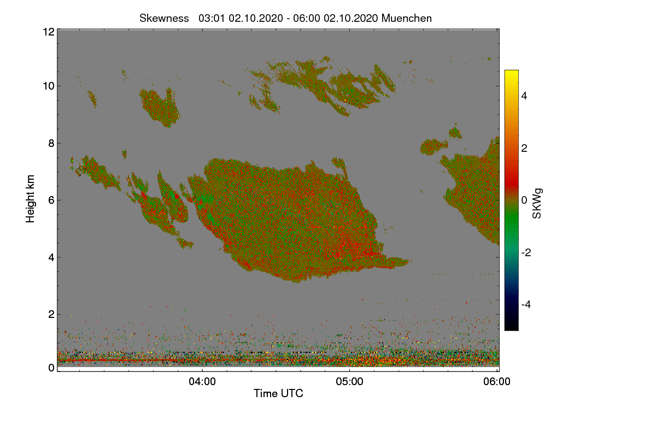Click the height-axis tick label 0
Screen dimensions: 656x437
coord(51,368)
